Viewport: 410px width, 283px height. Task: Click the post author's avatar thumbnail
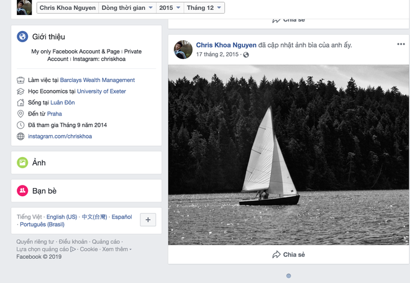(183, 50)
